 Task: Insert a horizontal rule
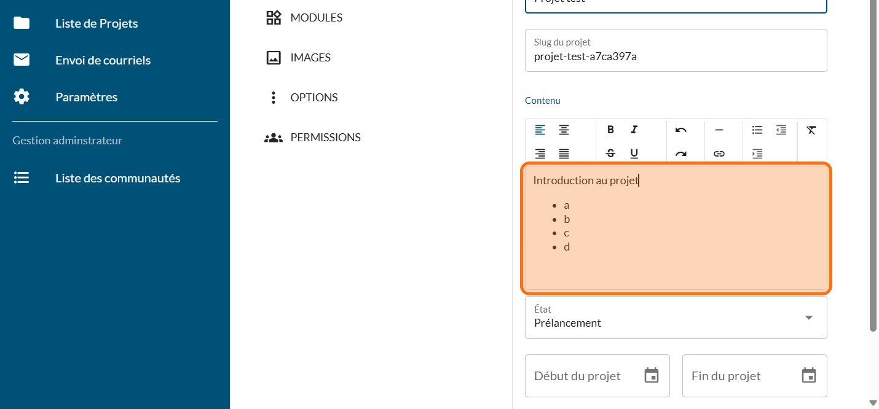point(719,130)
